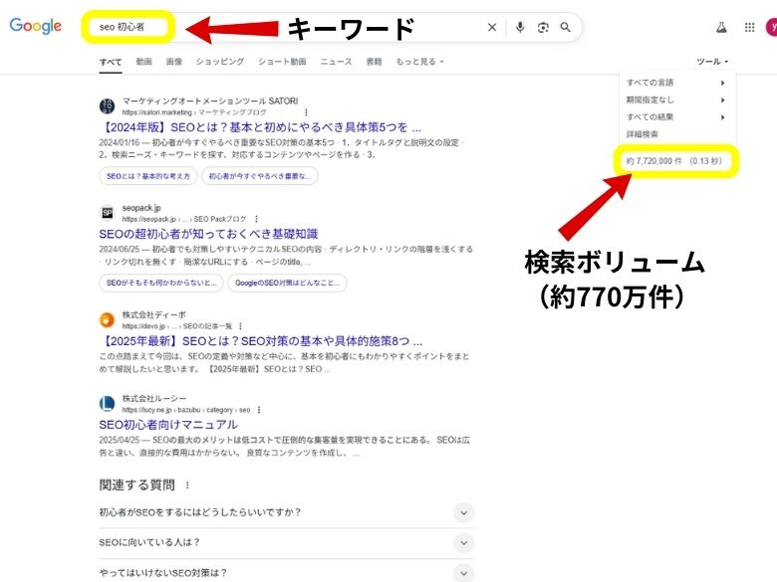Click the Google logo

coord(35,25)
